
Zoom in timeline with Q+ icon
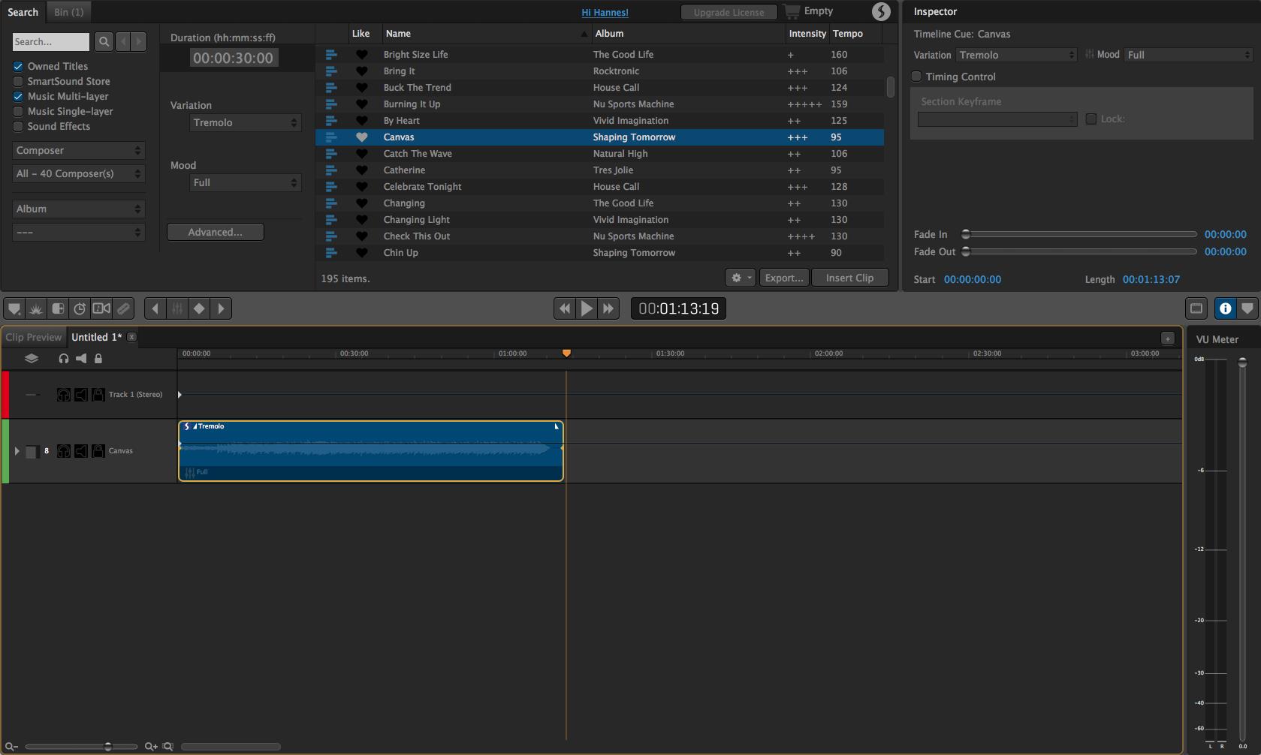tap(151, 746)
